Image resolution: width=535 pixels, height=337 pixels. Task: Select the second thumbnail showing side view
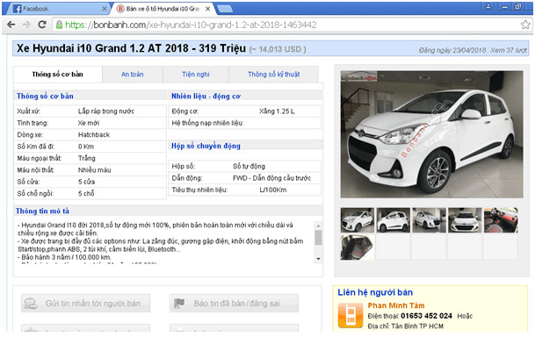pyautogui.click(x=394, y=220)
